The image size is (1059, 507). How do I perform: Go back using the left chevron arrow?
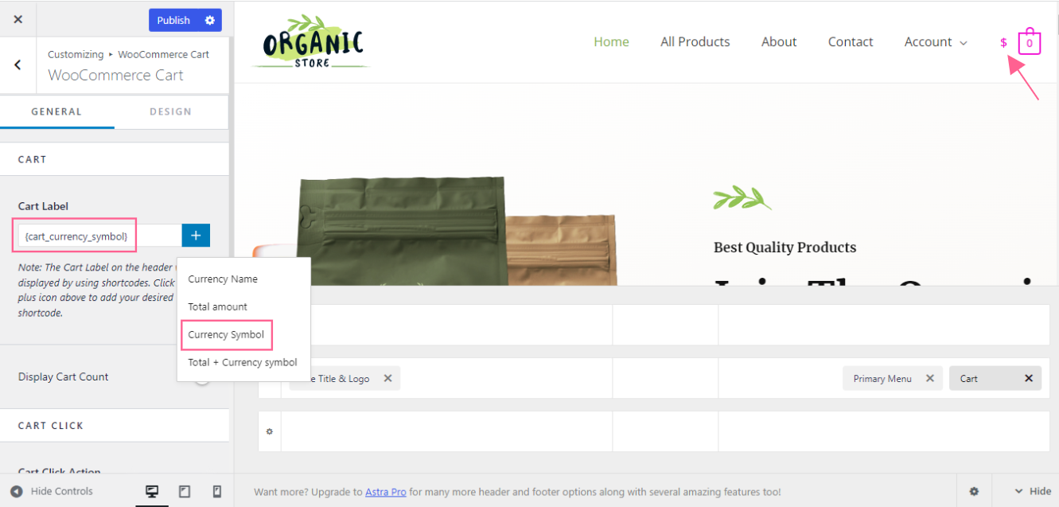18,64
